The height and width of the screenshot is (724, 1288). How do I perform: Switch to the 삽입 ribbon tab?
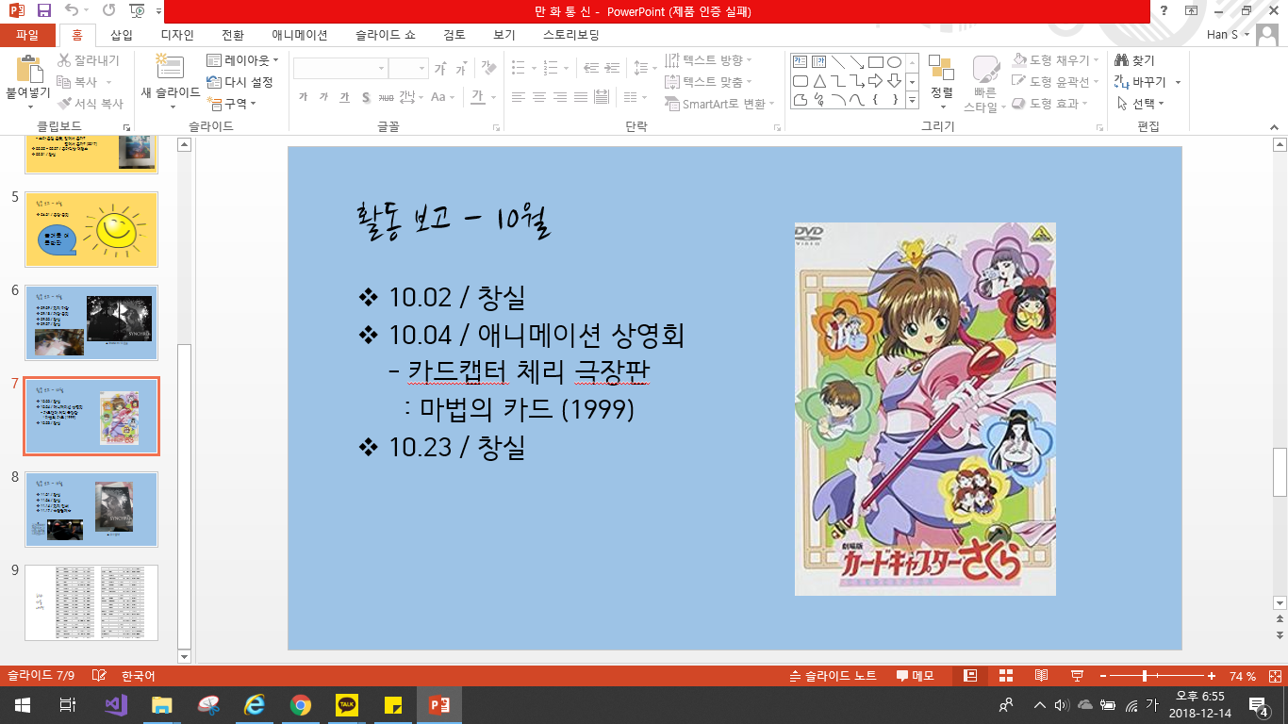(x=122, y=35)
